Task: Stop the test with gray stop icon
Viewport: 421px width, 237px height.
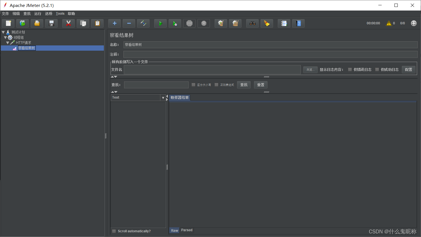Action: pos(189,24)
